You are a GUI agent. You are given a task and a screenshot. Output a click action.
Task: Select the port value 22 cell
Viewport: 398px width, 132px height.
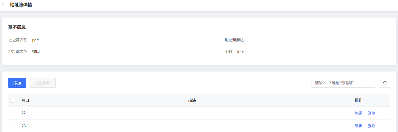point(24,113)
